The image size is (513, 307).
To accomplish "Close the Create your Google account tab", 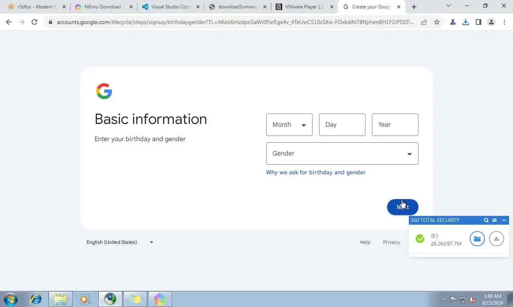I will click(x=398, y=7).
